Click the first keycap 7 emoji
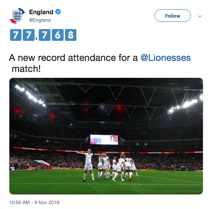This screenshot has width=214, height=209. [x=15, y=35]
